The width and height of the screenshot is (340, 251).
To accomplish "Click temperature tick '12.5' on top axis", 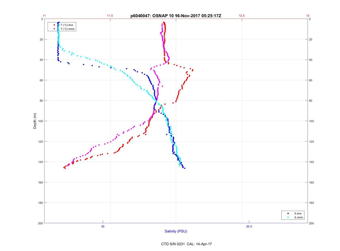I will pyautogui.click(x=242, y=16).
